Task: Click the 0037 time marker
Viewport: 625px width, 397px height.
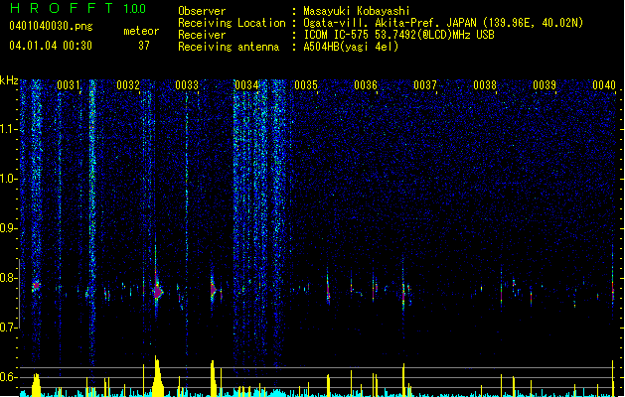Action: (425, 85)
